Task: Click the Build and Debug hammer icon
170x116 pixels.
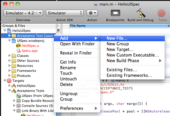Action: 141,13
